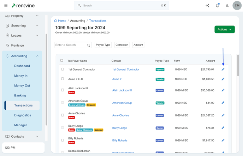Click the search magnifier beside Enter a Search
Viewport: 243px width, 156px height.
[x=88, y=45]
